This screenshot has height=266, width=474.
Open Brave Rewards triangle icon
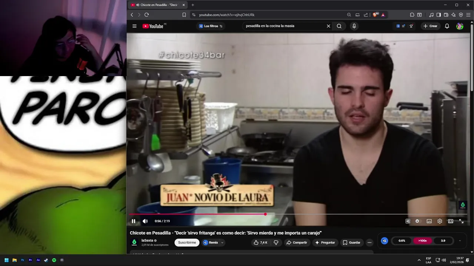click(x=383, y=15)
